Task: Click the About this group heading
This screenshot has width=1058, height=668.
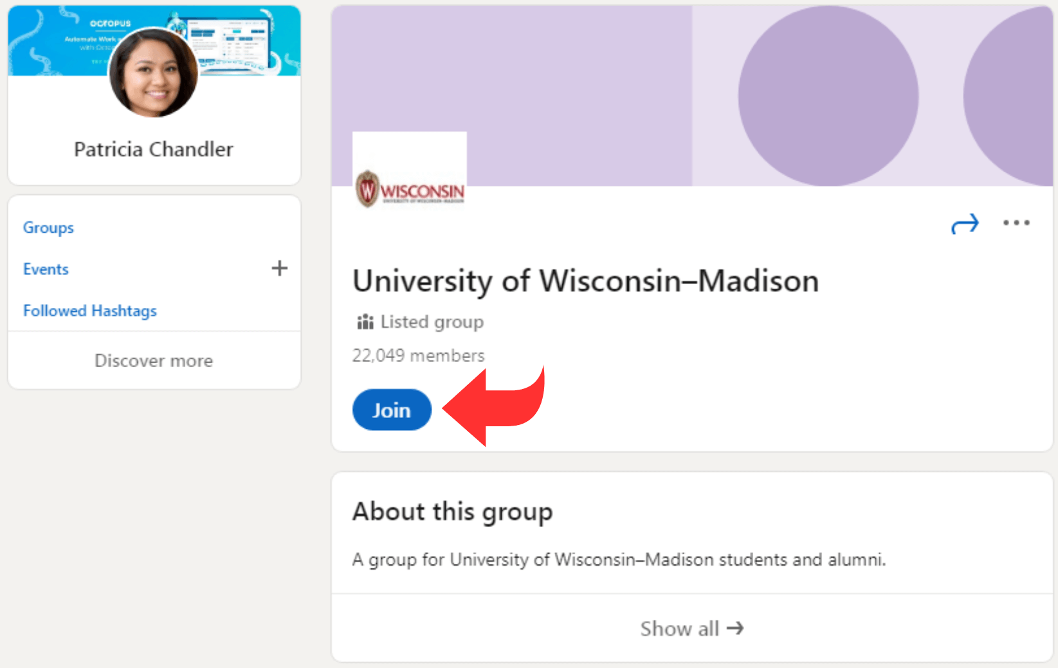Action: tap(452, 511)
